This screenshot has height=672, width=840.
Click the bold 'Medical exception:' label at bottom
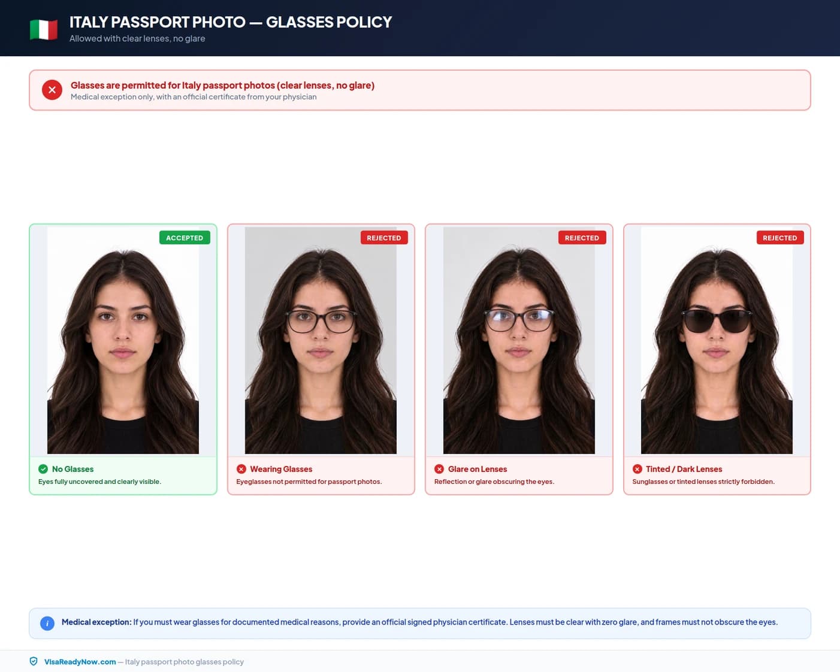point(96,622)
